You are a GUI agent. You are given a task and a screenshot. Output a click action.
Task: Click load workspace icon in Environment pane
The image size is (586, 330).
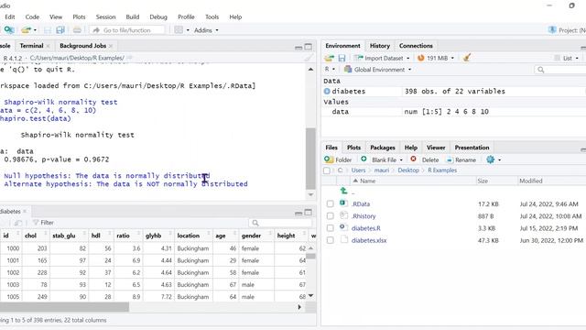click(330, 58)
